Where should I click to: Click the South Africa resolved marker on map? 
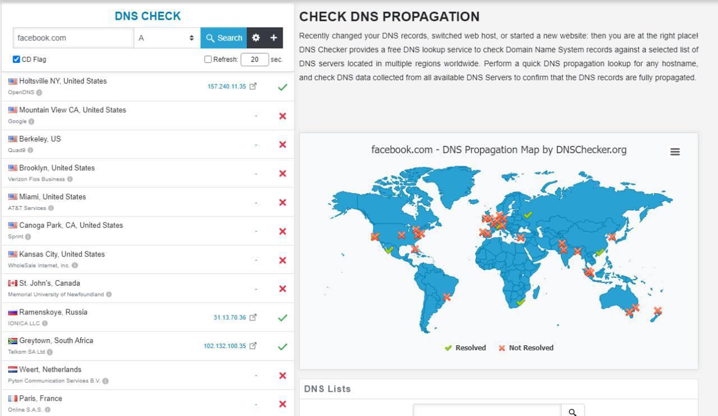[521, 302]
